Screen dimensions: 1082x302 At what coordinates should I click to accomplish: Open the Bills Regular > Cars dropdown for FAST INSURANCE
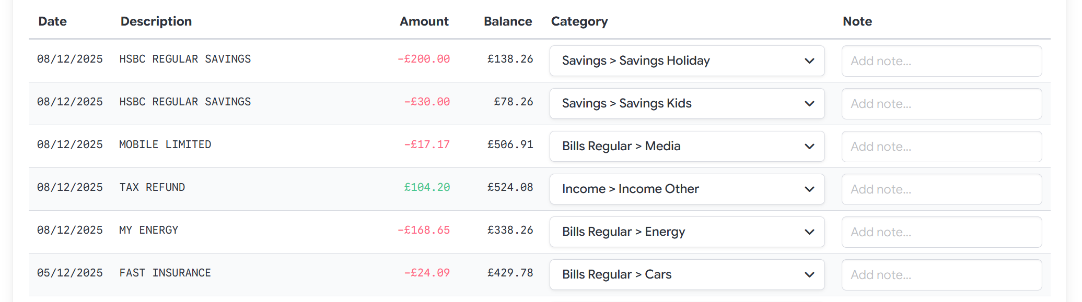tap(686, 274)
